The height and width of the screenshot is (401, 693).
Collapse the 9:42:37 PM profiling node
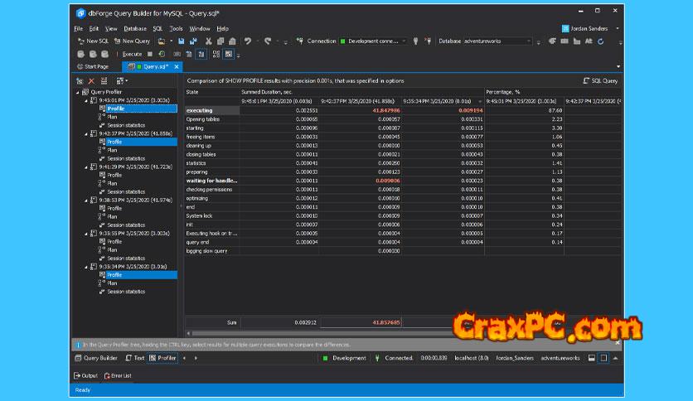click(x=85, y=133)
